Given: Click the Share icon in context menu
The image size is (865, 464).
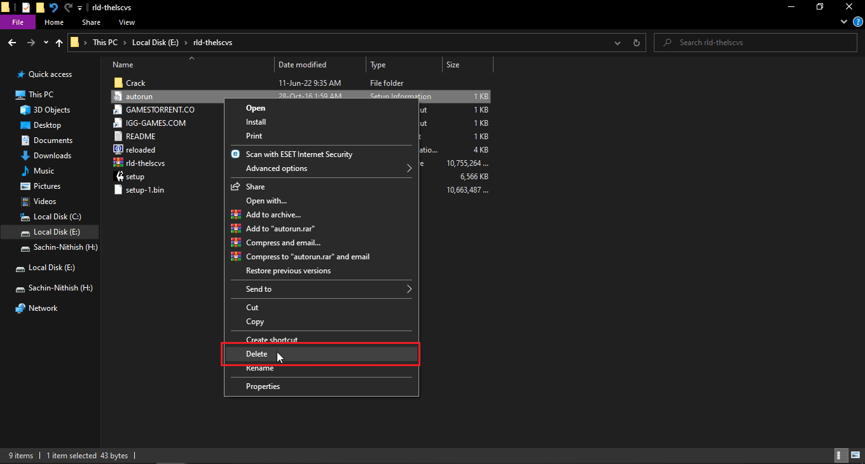Looking at the screenshot, I should [x=235, y=187].
